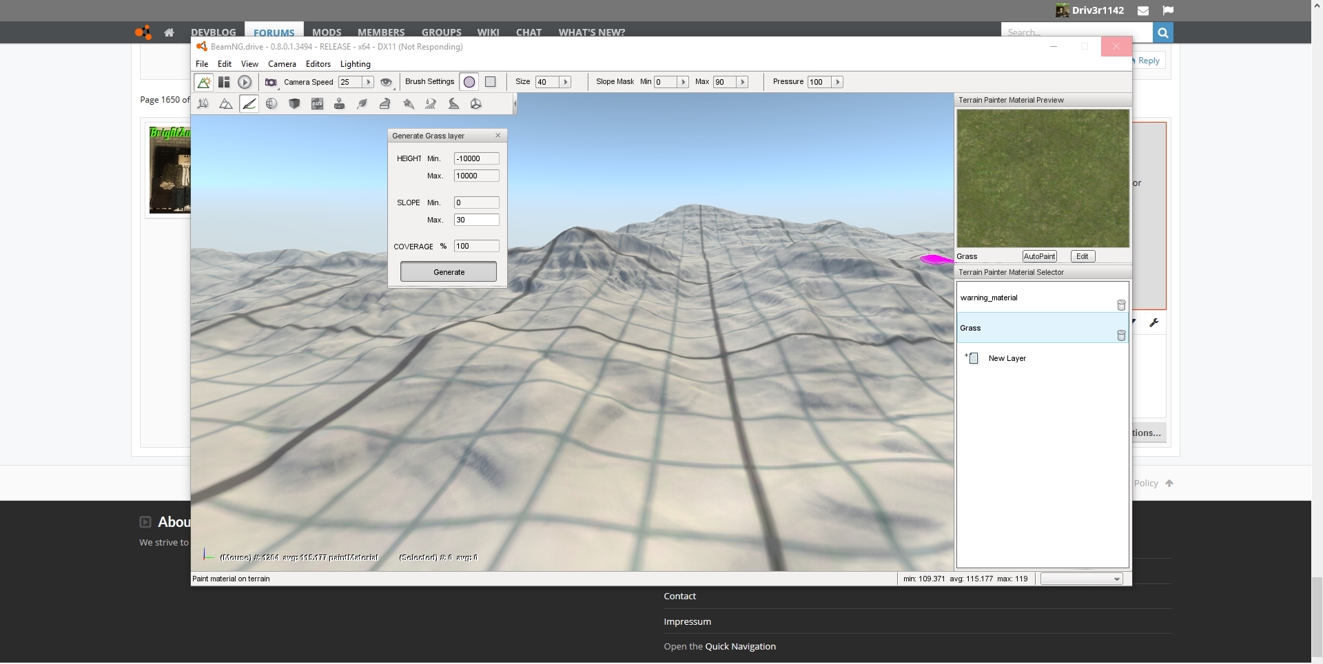1323x664 pixels.
Task: Open the View menu
Action: [x=249, y=64]
